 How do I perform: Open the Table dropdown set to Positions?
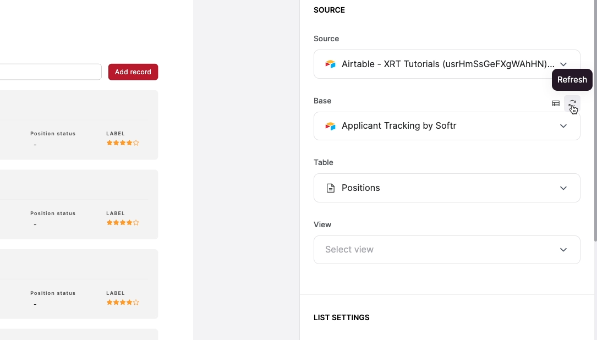pyautogui.click(x=447, y=188)
